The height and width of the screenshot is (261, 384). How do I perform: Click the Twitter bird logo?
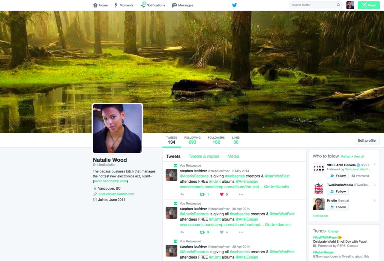pos(234,5)
